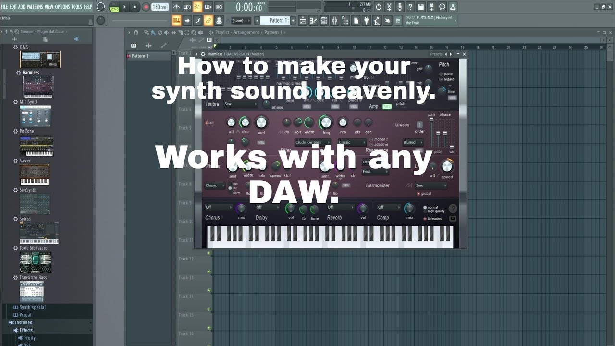The height and width of the screenshot is (346, 615).
Task: Open the chat bubble icon
Action: (x=442, y=7)
